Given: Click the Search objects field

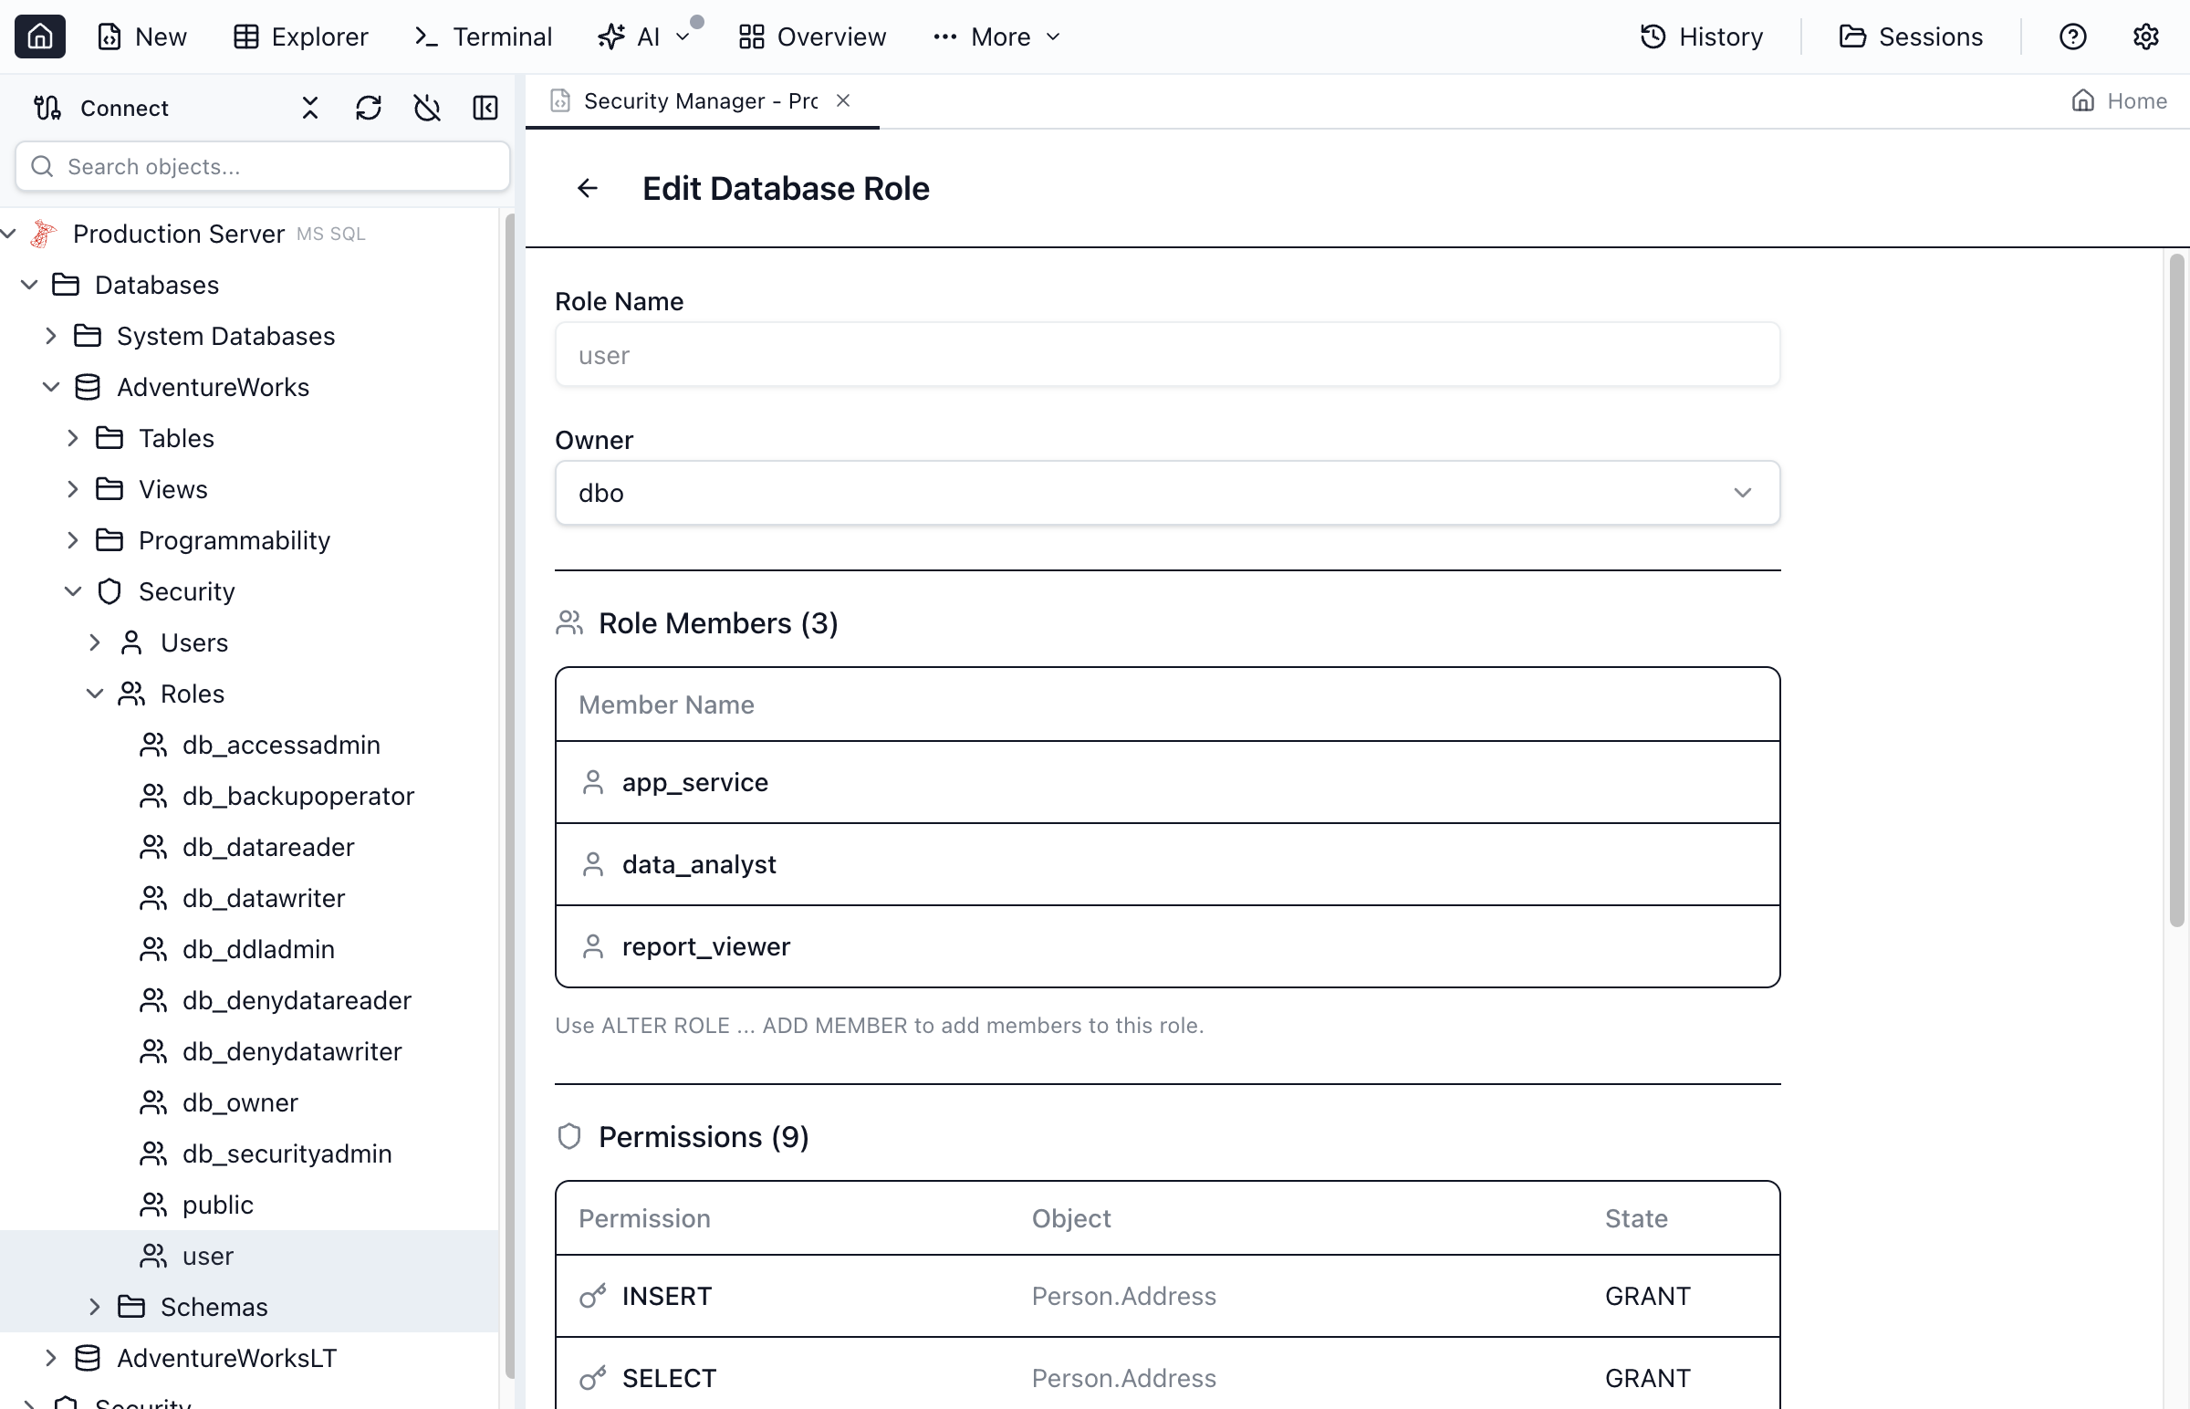Looking at the screenshot, I should 262,166.
